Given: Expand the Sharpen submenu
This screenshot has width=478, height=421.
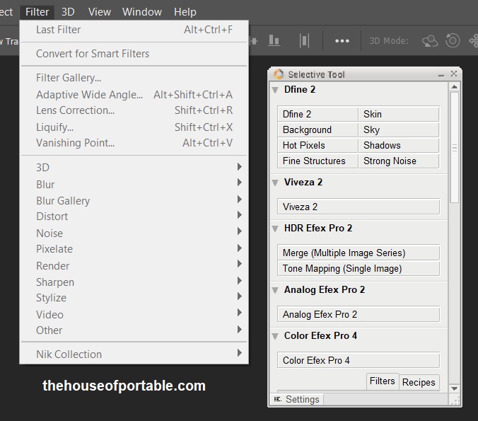Looking at the screenshot, I should point(134,282).
